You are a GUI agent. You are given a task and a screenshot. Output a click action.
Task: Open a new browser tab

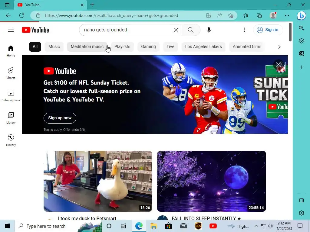coord(92,5)
